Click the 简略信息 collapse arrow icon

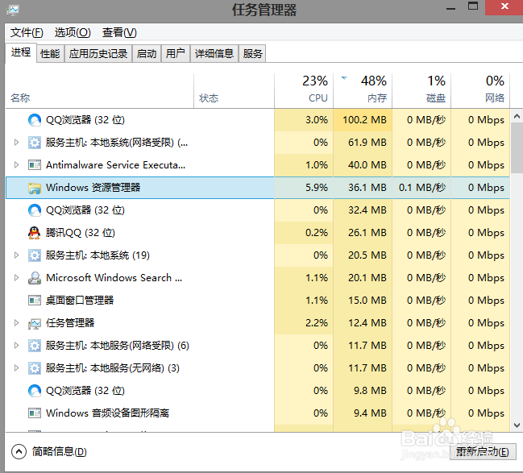click(19, 452)
